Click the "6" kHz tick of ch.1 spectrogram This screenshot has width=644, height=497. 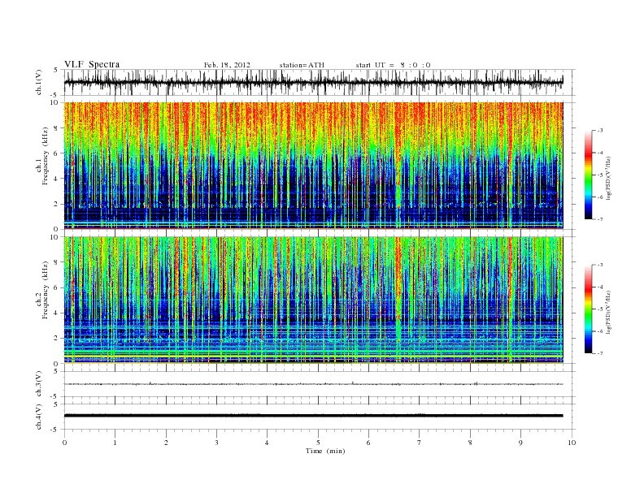tap(56, 153)
